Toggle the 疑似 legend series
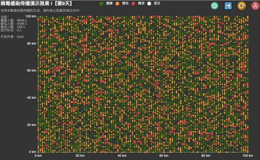260x160 pixels. (x=122, y=3)
